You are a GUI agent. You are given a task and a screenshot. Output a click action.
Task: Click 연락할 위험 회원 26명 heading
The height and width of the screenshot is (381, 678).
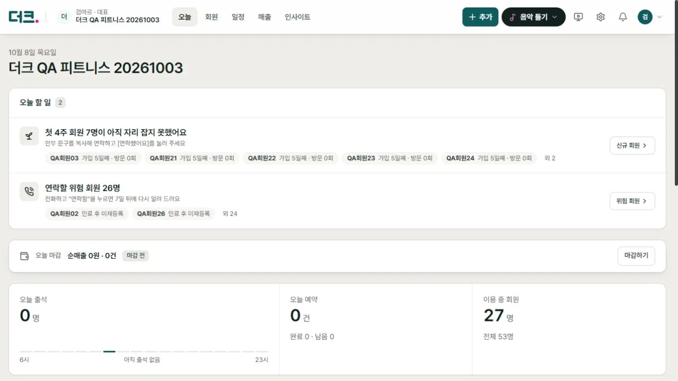coord(82,188)
